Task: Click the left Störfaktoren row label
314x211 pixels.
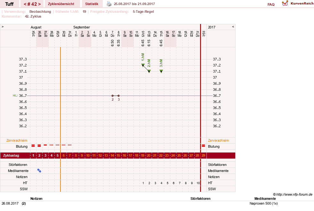Action: tap(18, 165)
